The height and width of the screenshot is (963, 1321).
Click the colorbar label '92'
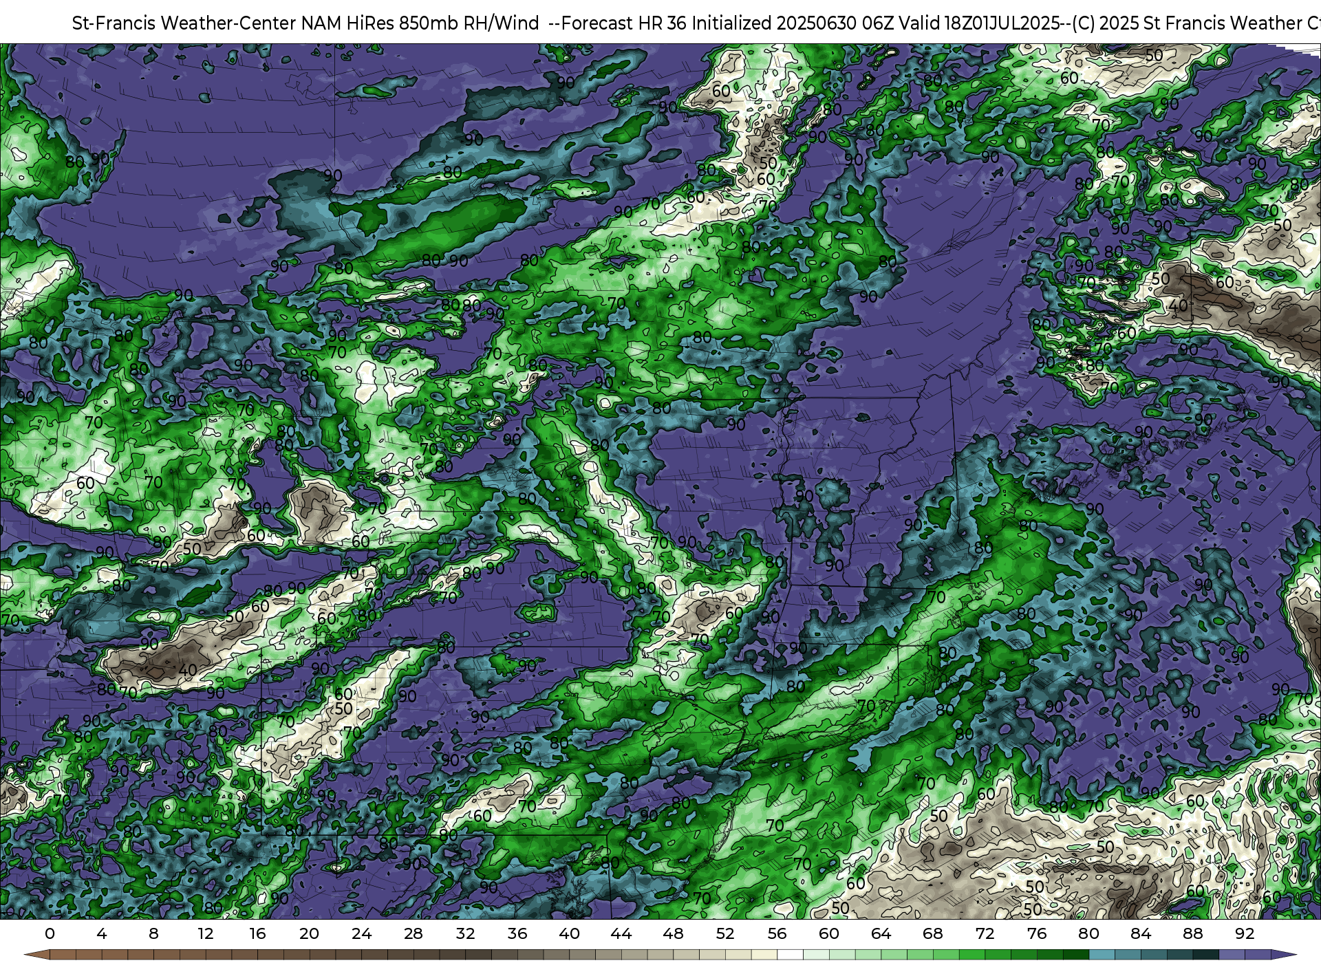[1245, 933]
